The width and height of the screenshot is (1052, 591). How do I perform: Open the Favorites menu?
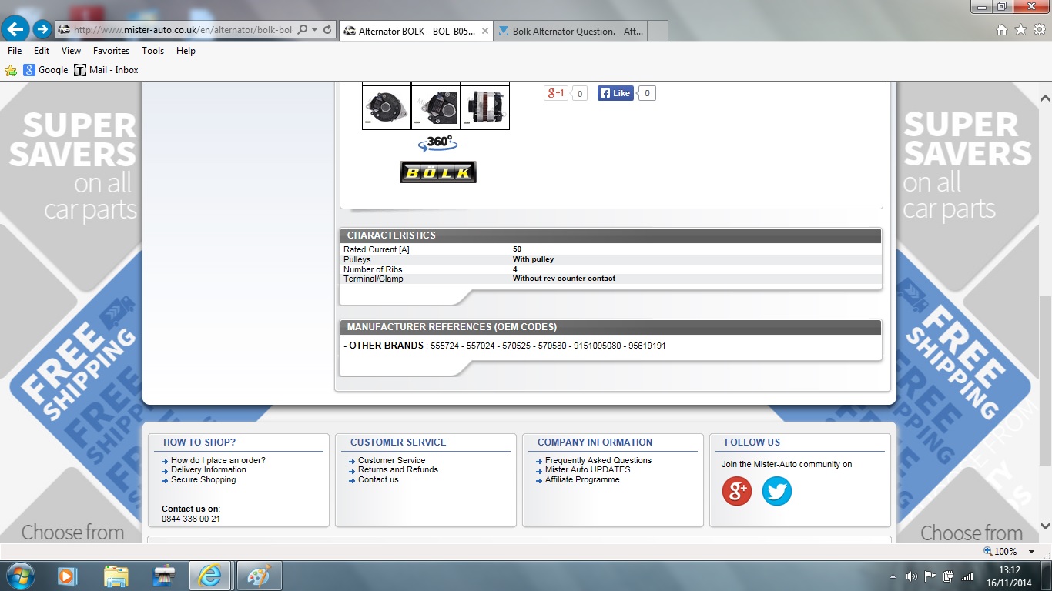tap(111, 51)
